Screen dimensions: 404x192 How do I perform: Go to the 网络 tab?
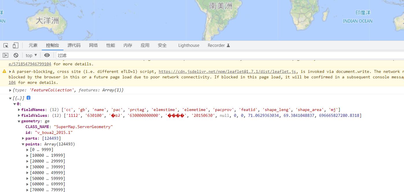point(93,45)
